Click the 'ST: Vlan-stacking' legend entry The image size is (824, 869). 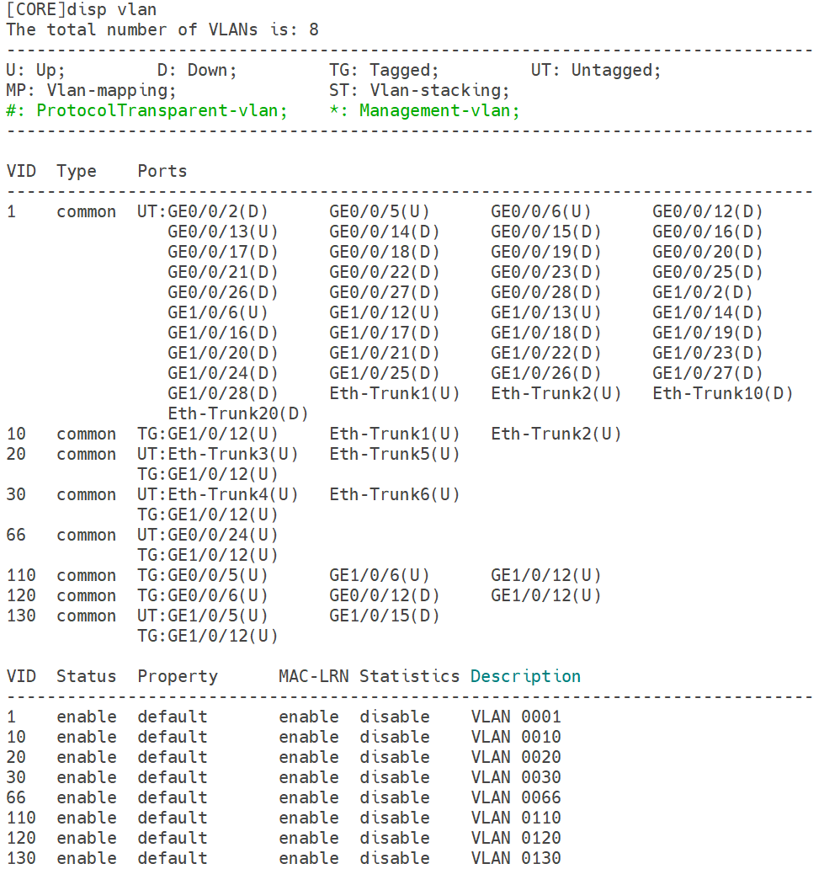(x=419, y=90)
